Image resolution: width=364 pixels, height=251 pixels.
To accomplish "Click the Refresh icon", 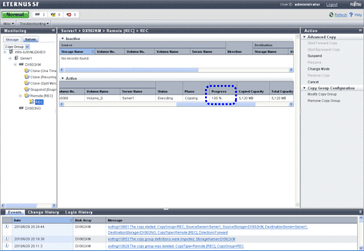I will pos(331,15).
